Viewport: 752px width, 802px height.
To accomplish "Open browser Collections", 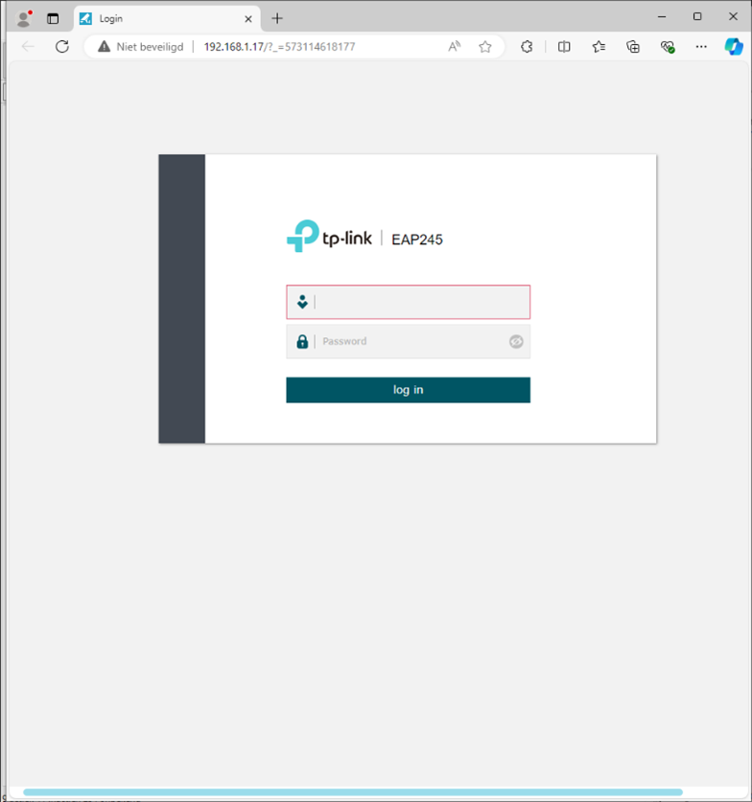I will point(633,47).
